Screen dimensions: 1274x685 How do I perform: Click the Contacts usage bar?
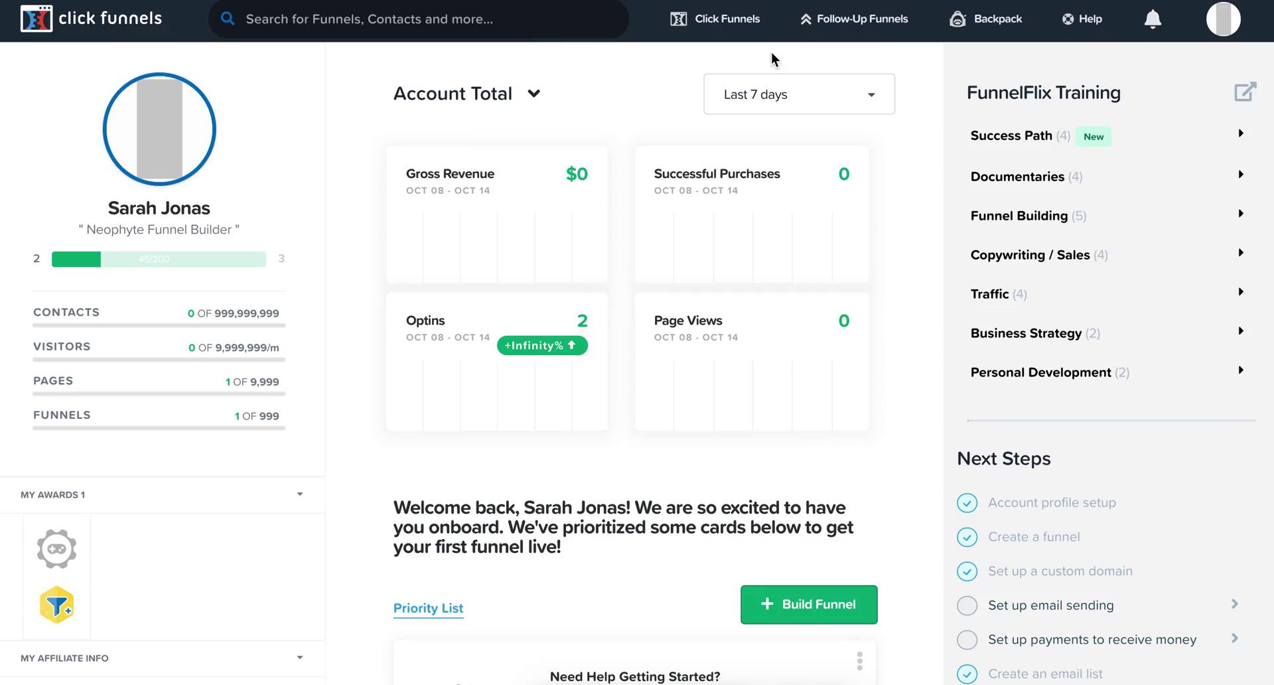pyautogui.click(x=159, y=325)
